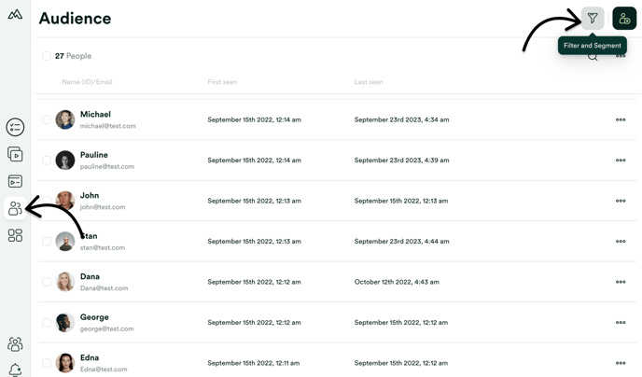Click the search icon above the table
This screenshot has width=642, height=377.
coord(593,57)
